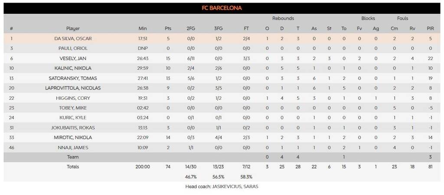Select HIGGINS, CORY in the table

[x=73, y=98]
